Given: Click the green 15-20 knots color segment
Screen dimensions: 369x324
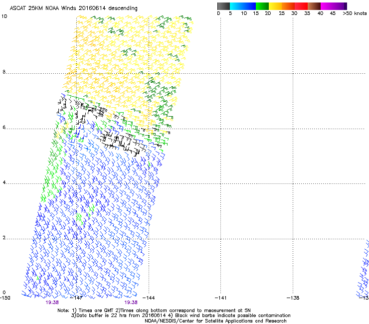Looking at the screenshot, I should [x=262, y=6].
